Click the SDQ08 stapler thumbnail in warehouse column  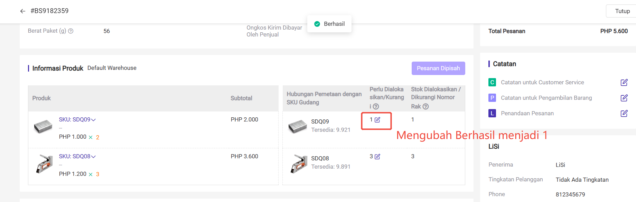(x=299, y=163)
